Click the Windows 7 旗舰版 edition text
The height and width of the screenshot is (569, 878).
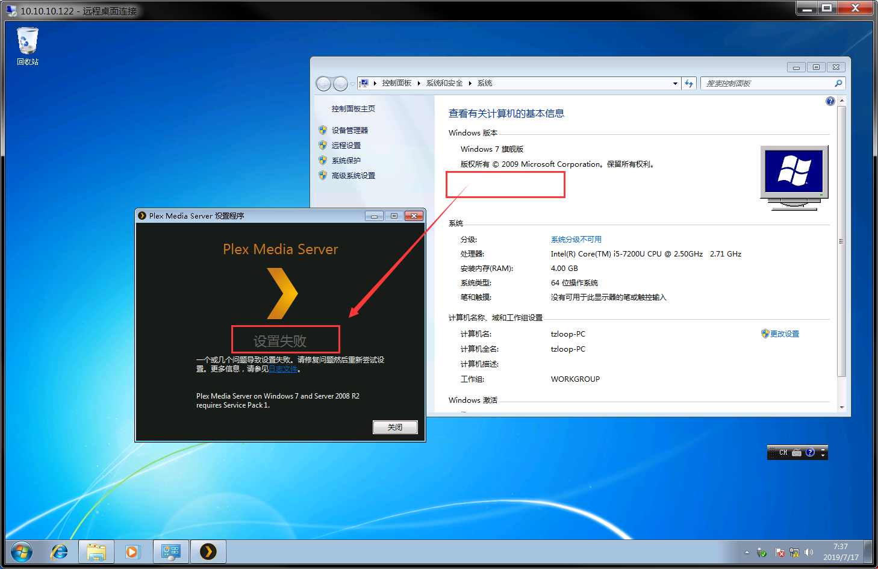492,149
